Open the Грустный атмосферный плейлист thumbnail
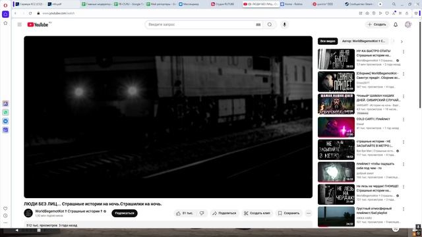 point(336,217)
